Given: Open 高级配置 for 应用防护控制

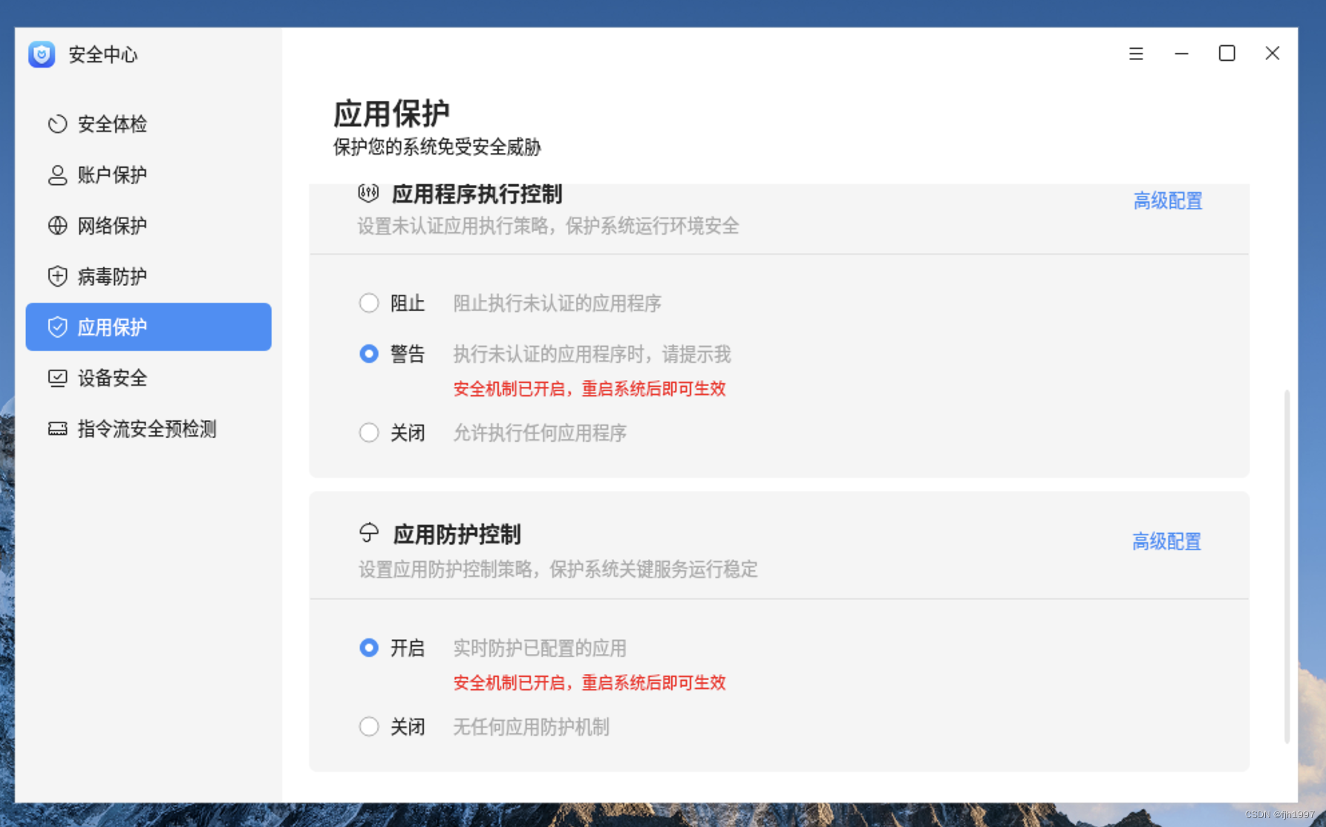Looking at the screenshot, I should coord(1166,541).
